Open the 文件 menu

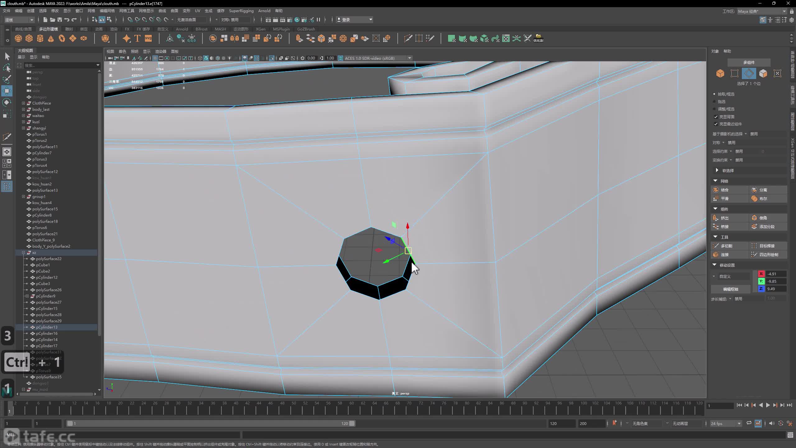pos(7,11)
